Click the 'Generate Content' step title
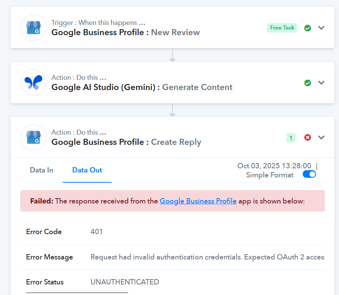339x295 pixels. point(197,87)
